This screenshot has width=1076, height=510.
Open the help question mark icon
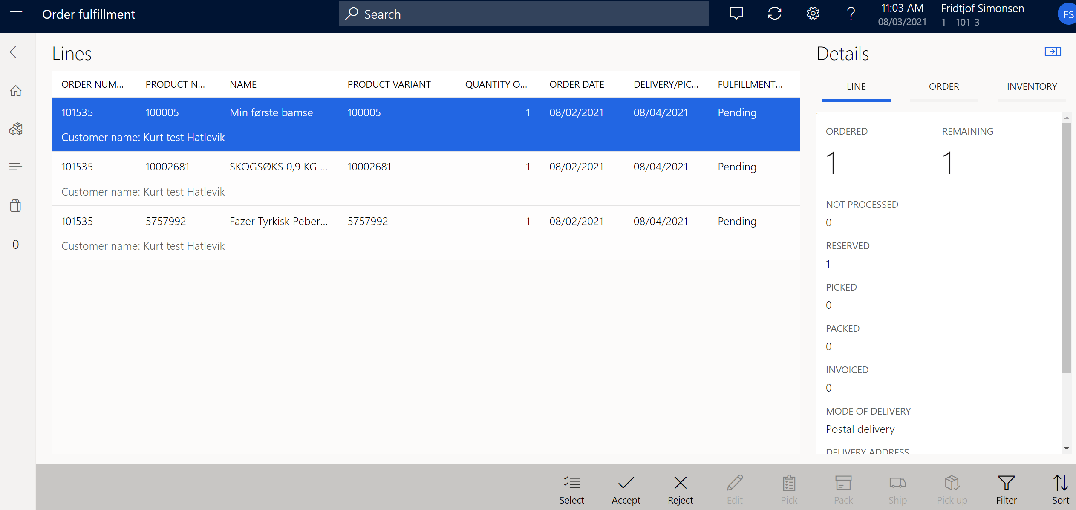tap(851, 14)
